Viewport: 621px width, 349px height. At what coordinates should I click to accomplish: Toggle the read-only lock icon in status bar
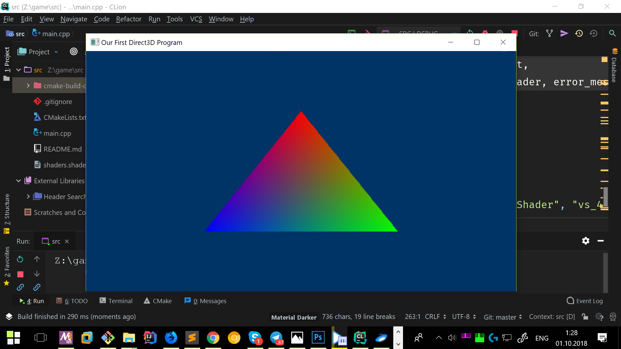click(585, 317)
